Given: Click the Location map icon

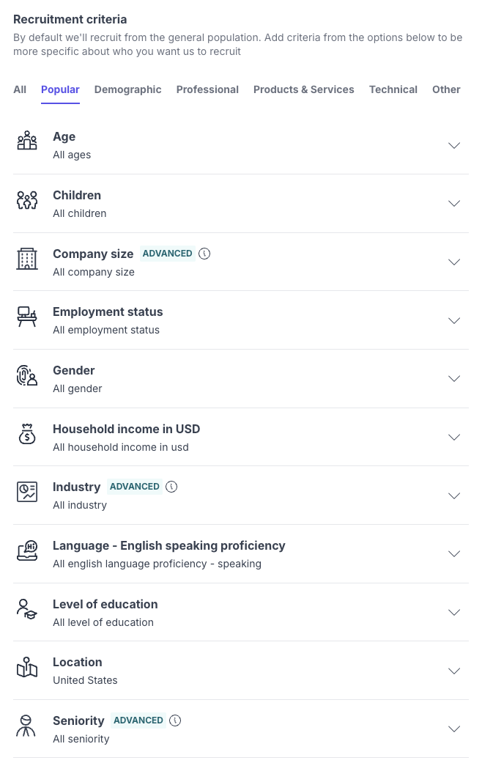Looking at the screenshot, I should [27, 668].
